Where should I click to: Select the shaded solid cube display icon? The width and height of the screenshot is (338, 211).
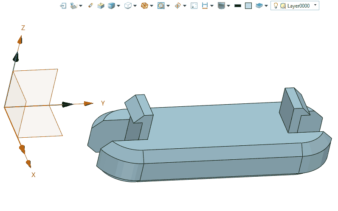point(111,6)
